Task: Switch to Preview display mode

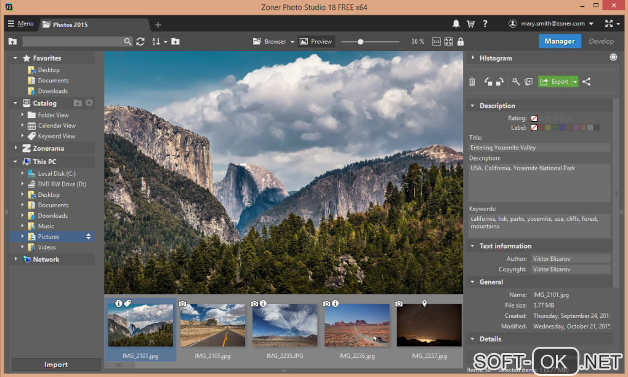Action: pos(316,42)
